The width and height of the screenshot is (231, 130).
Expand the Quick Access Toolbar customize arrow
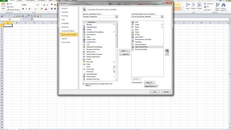coord(41,16)
